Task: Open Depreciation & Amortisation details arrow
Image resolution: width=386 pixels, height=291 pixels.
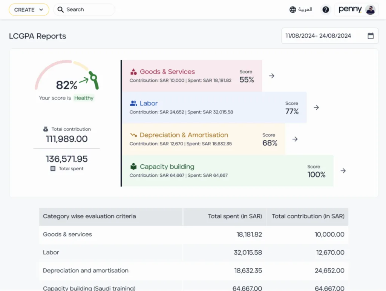Action: (x=295, y=139)
